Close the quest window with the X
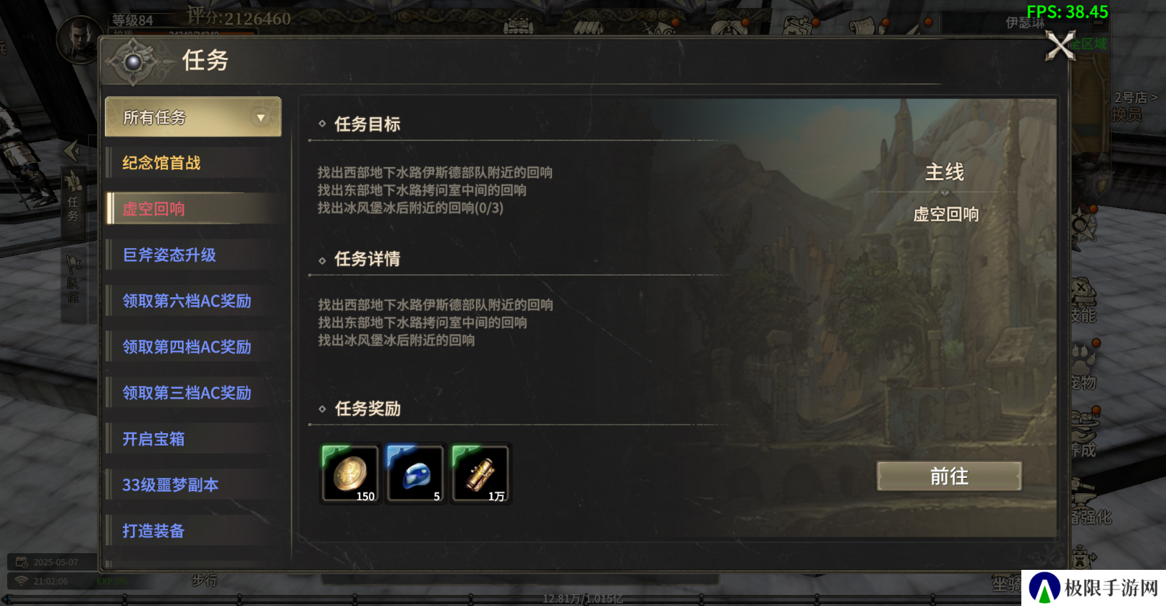The height and width of the screenshot is (606, 1166). pyautogui.click(x=1060, y=47)
